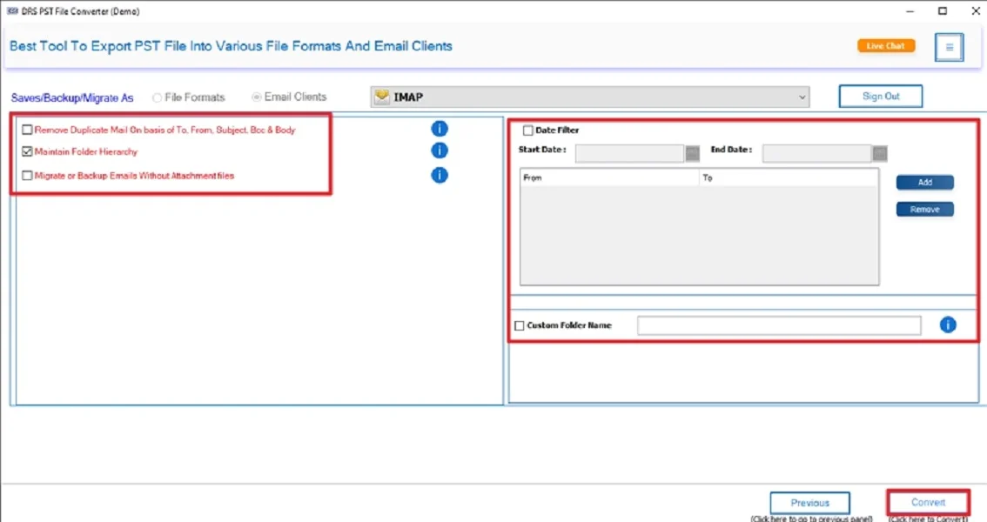The height and width of the screenshot is (522, 987).
Task: Click inside the Custom Folder Name text field
Action: pyautogui.click(x=779, y=325)
